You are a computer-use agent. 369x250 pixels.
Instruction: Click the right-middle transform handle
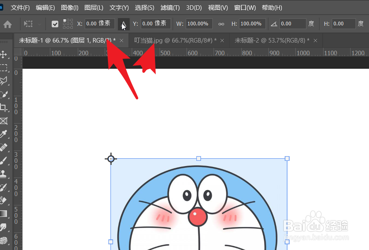coord(287,242)
